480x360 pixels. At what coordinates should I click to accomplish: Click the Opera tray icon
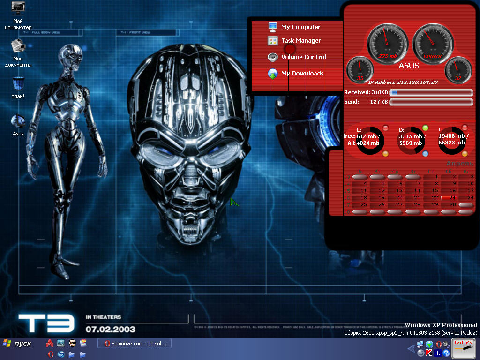click(x=438, y=345)
